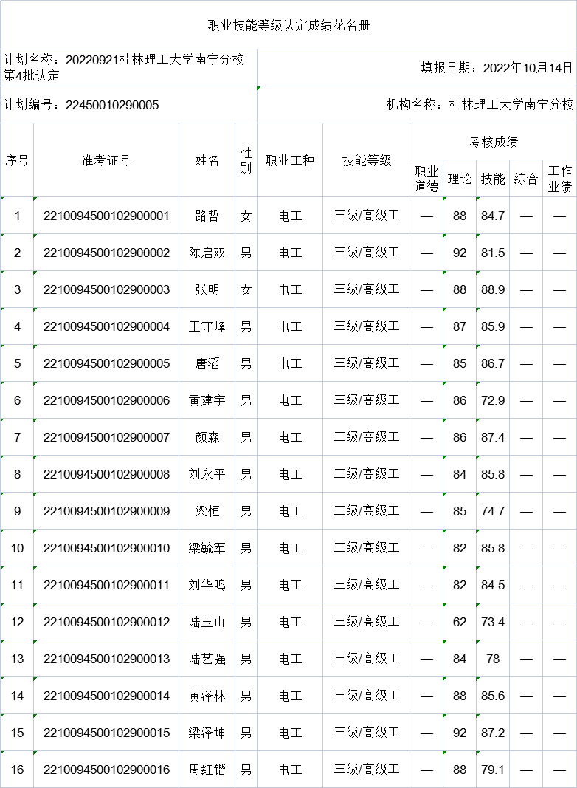
Task: Select the skill score 78 cell
Action: pos(493,659)
